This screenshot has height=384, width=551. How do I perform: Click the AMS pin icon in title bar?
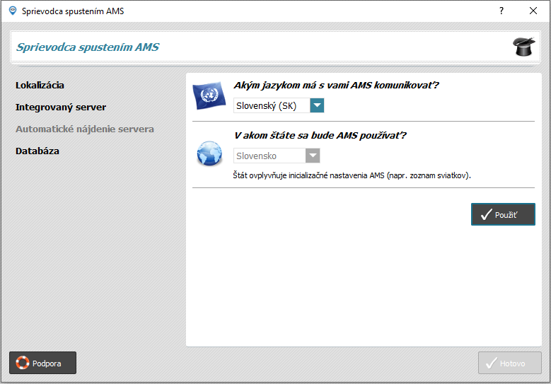[13, 11]
